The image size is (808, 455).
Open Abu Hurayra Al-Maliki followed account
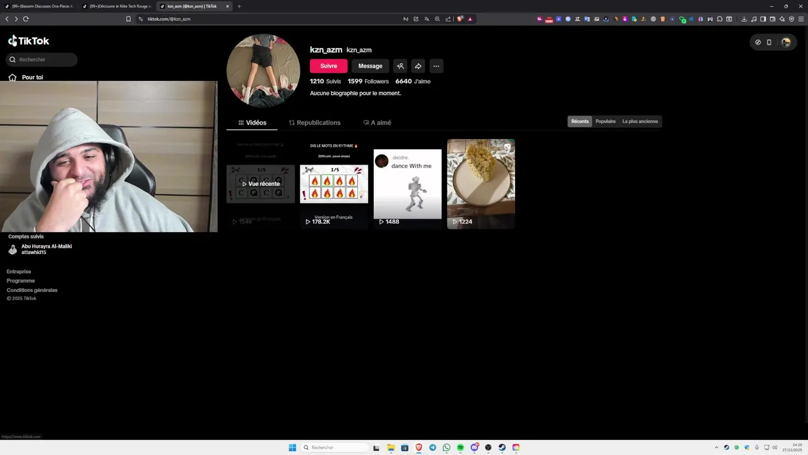point(41,249)
